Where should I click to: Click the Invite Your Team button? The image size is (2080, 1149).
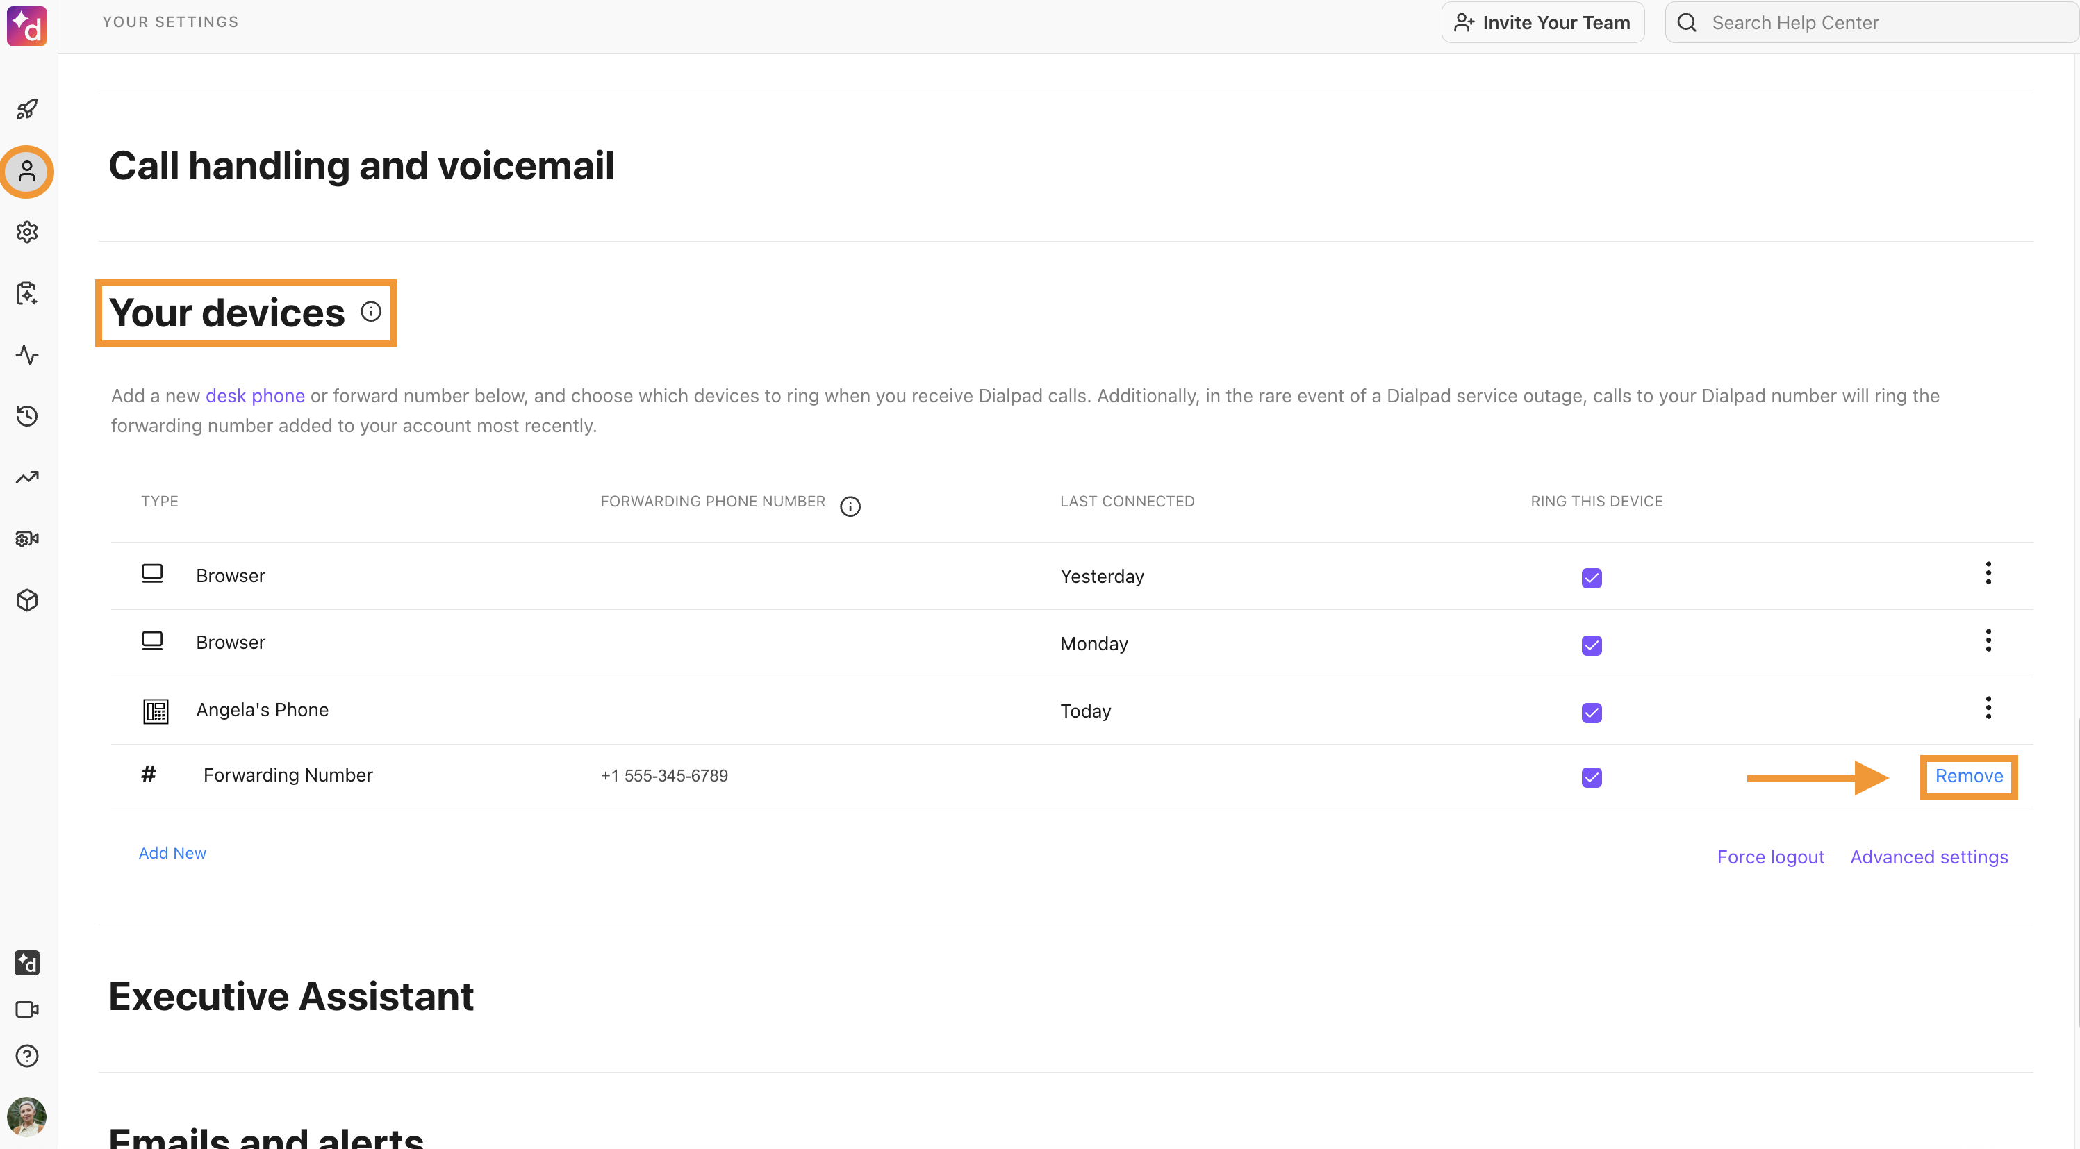coord(1542,23)
